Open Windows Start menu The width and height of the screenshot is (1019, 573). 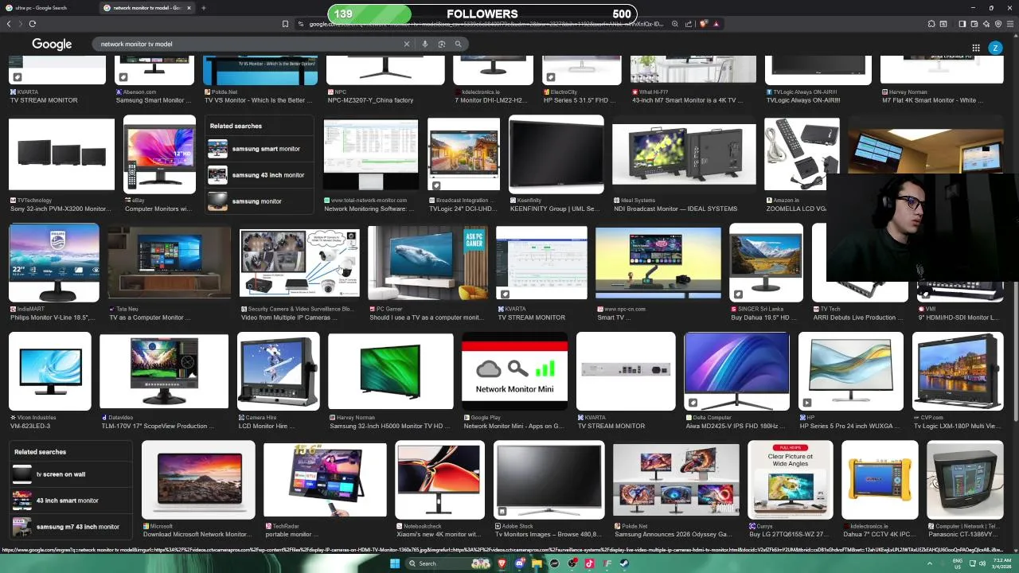tap(394, 563)
